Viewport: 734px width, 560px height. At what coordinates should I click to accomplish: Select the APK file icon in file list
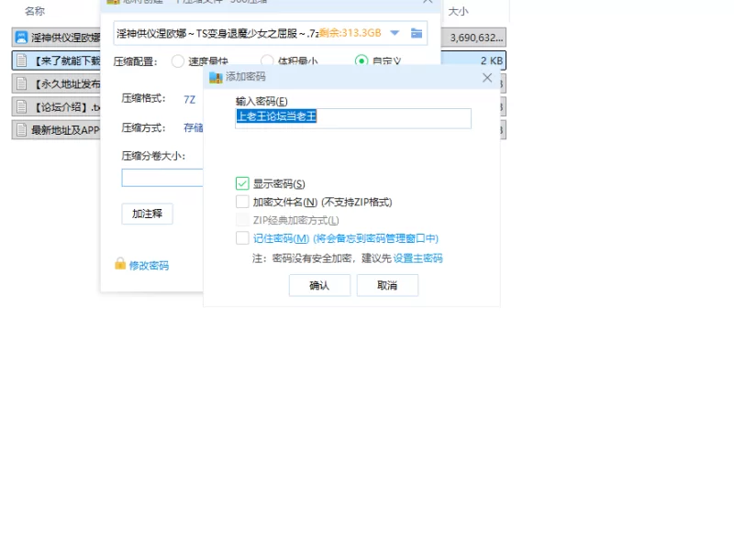[21, 37]
